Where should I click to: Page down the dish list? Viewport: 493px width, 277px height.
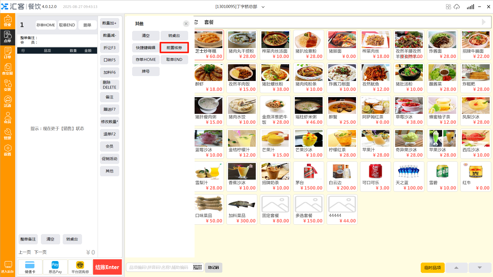480,267
